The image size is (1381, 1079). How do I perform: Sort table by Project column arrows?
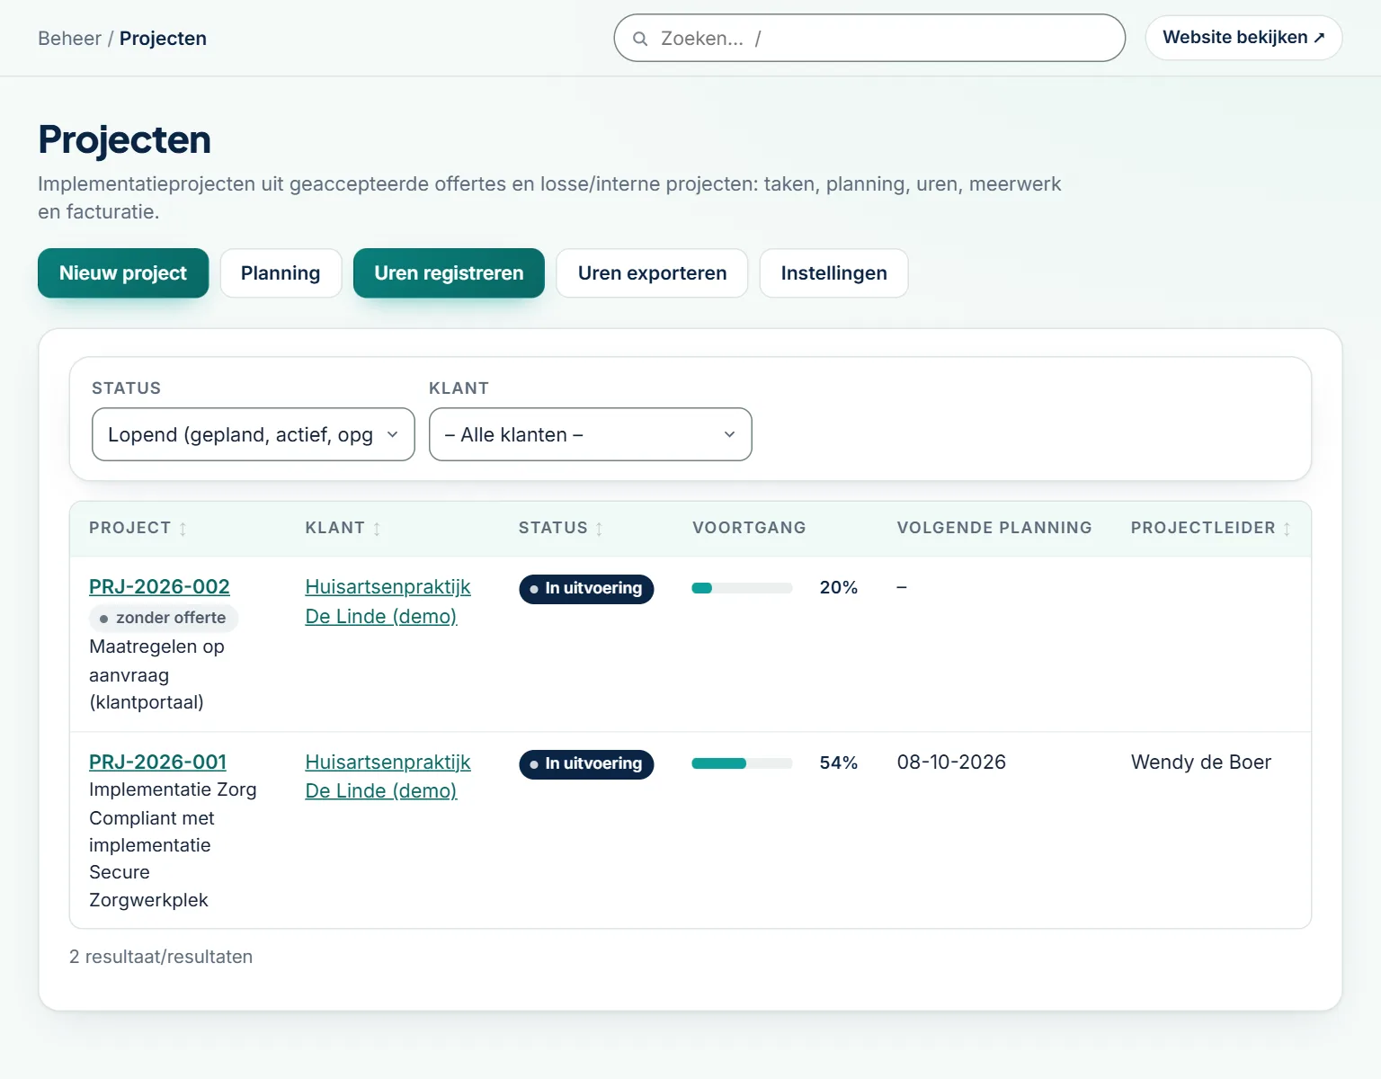coord(183,529)
